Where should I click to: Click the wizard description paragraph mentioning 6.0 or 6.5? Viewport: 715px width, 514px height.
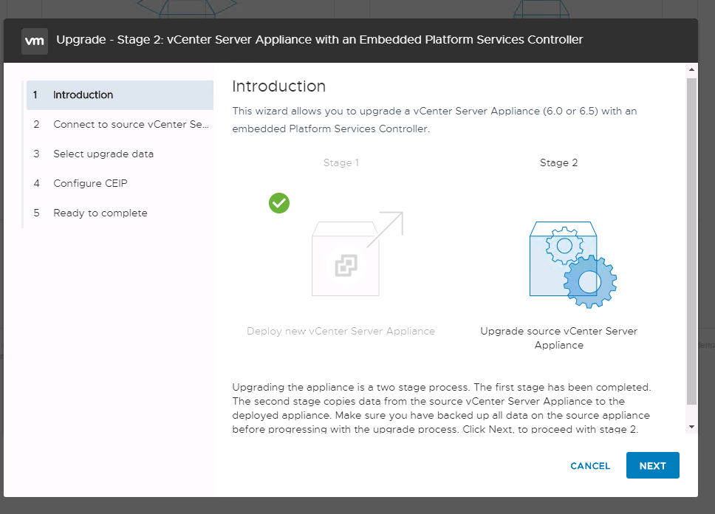pyautogui.click(x=434, y=120)
